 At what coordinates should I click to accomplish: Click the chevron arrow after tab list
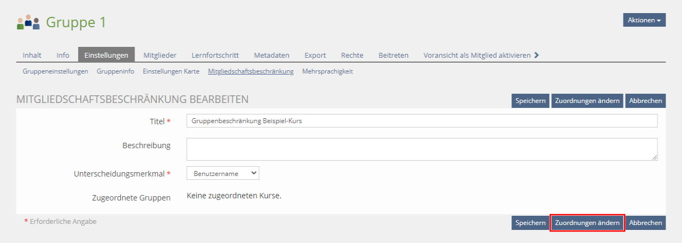click(537, 55)
